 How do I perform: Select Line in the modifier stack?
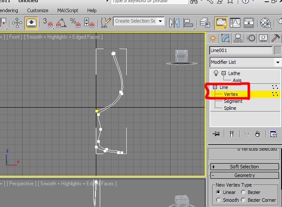(223, 87)
